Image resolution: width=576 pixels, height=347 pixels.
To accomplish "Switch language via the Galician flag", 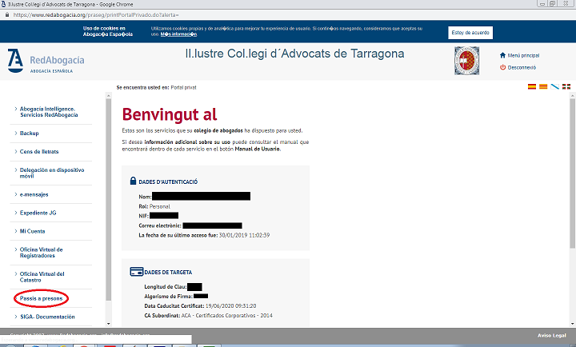I will point(554,86).
